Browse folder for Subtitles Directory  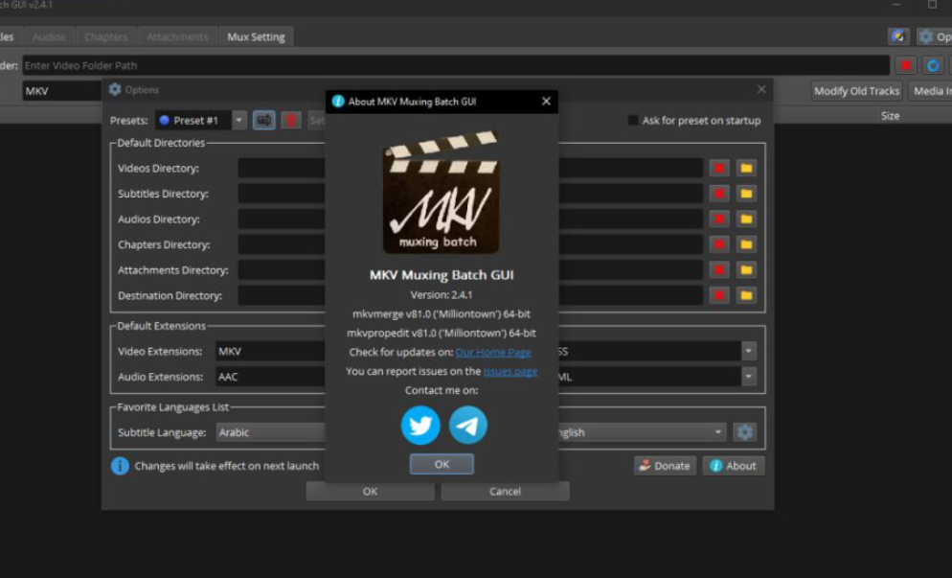(x=746, y=194)
